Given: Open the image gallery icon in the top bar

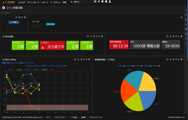Looking at the screenshot, I should (x=95, y=1).
